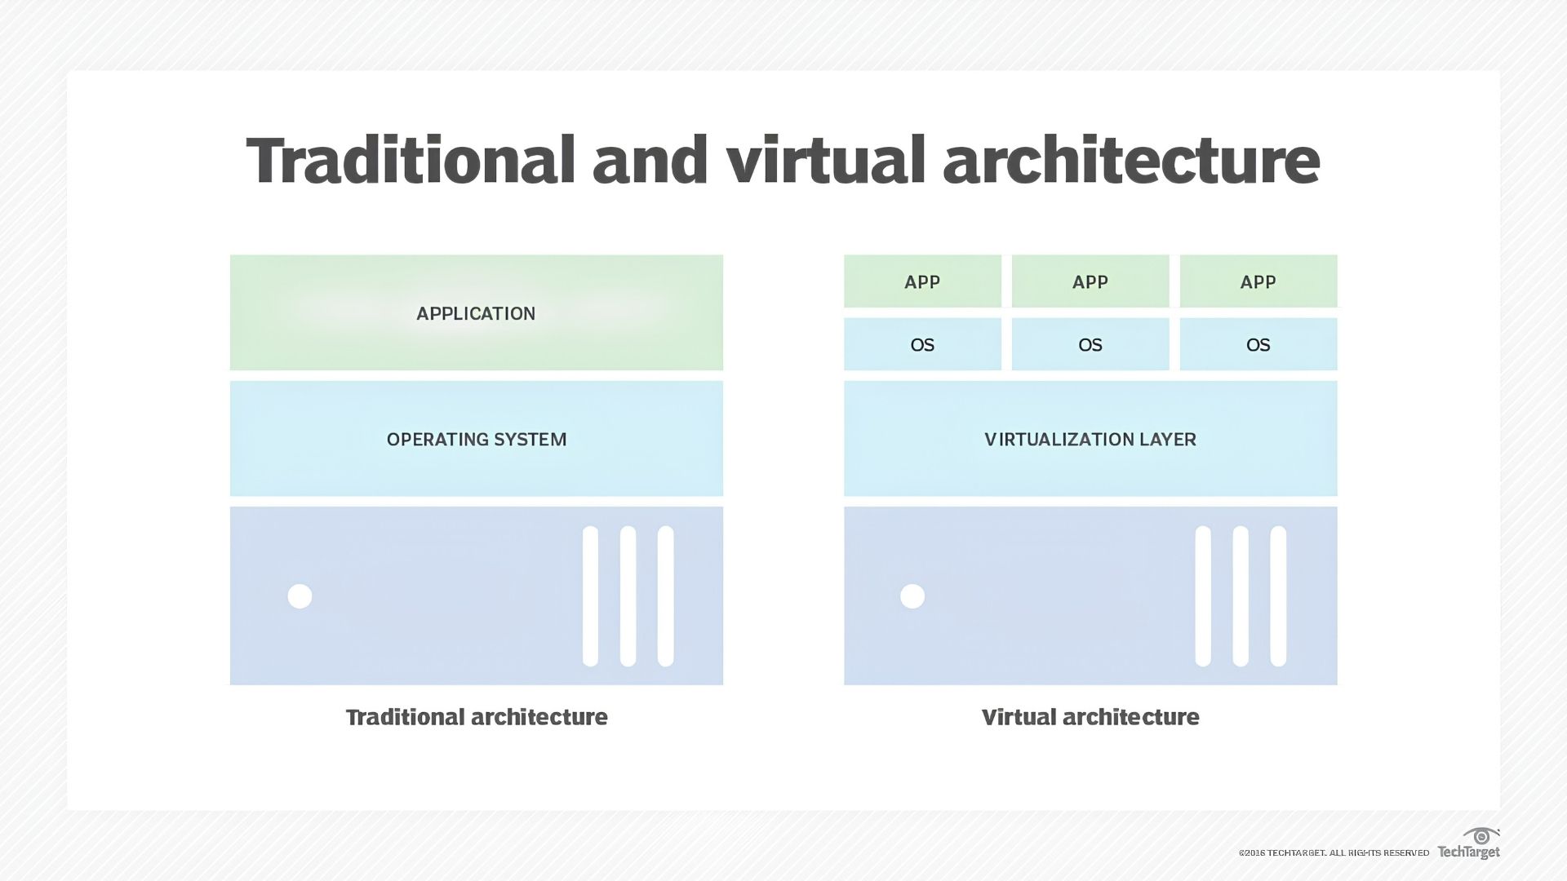
Task: Click the server hardware block under OPERATING SYSTEM
Action: [x=477, y=595]
